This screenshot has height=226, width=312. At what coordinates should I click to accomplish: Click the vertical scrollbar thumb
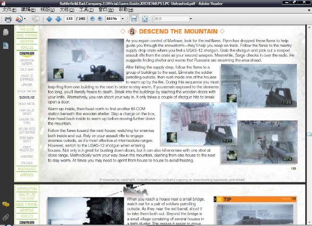pos(309,135)
